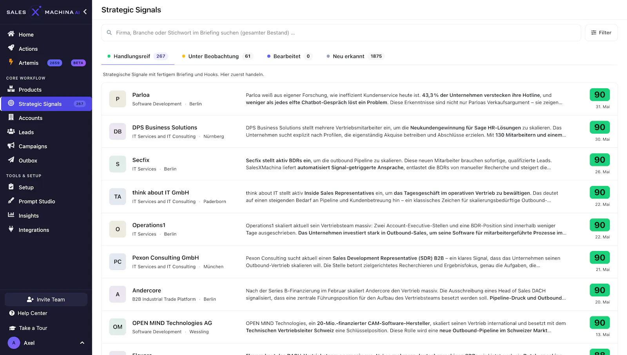The width and height of the screenshot is (627, 355).
Task: Click the Setup clipboard icon
Action: click(x=11, y=187)
